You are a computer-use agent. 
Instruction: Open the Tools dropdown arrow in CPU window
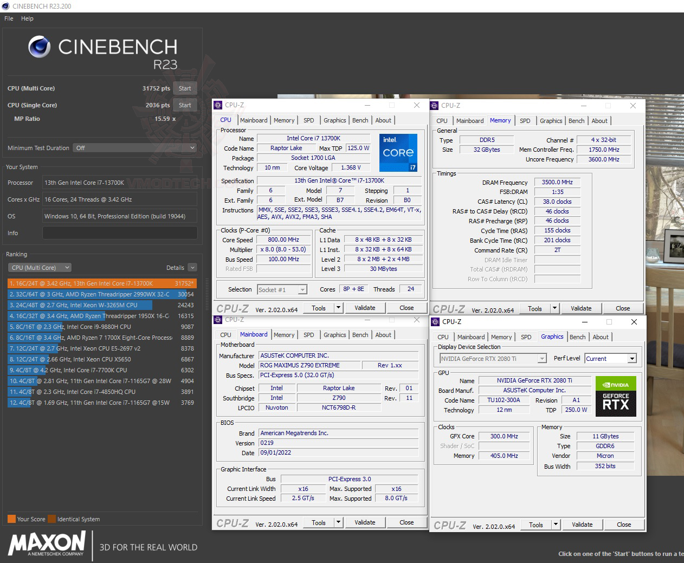(x=338, y=308)
